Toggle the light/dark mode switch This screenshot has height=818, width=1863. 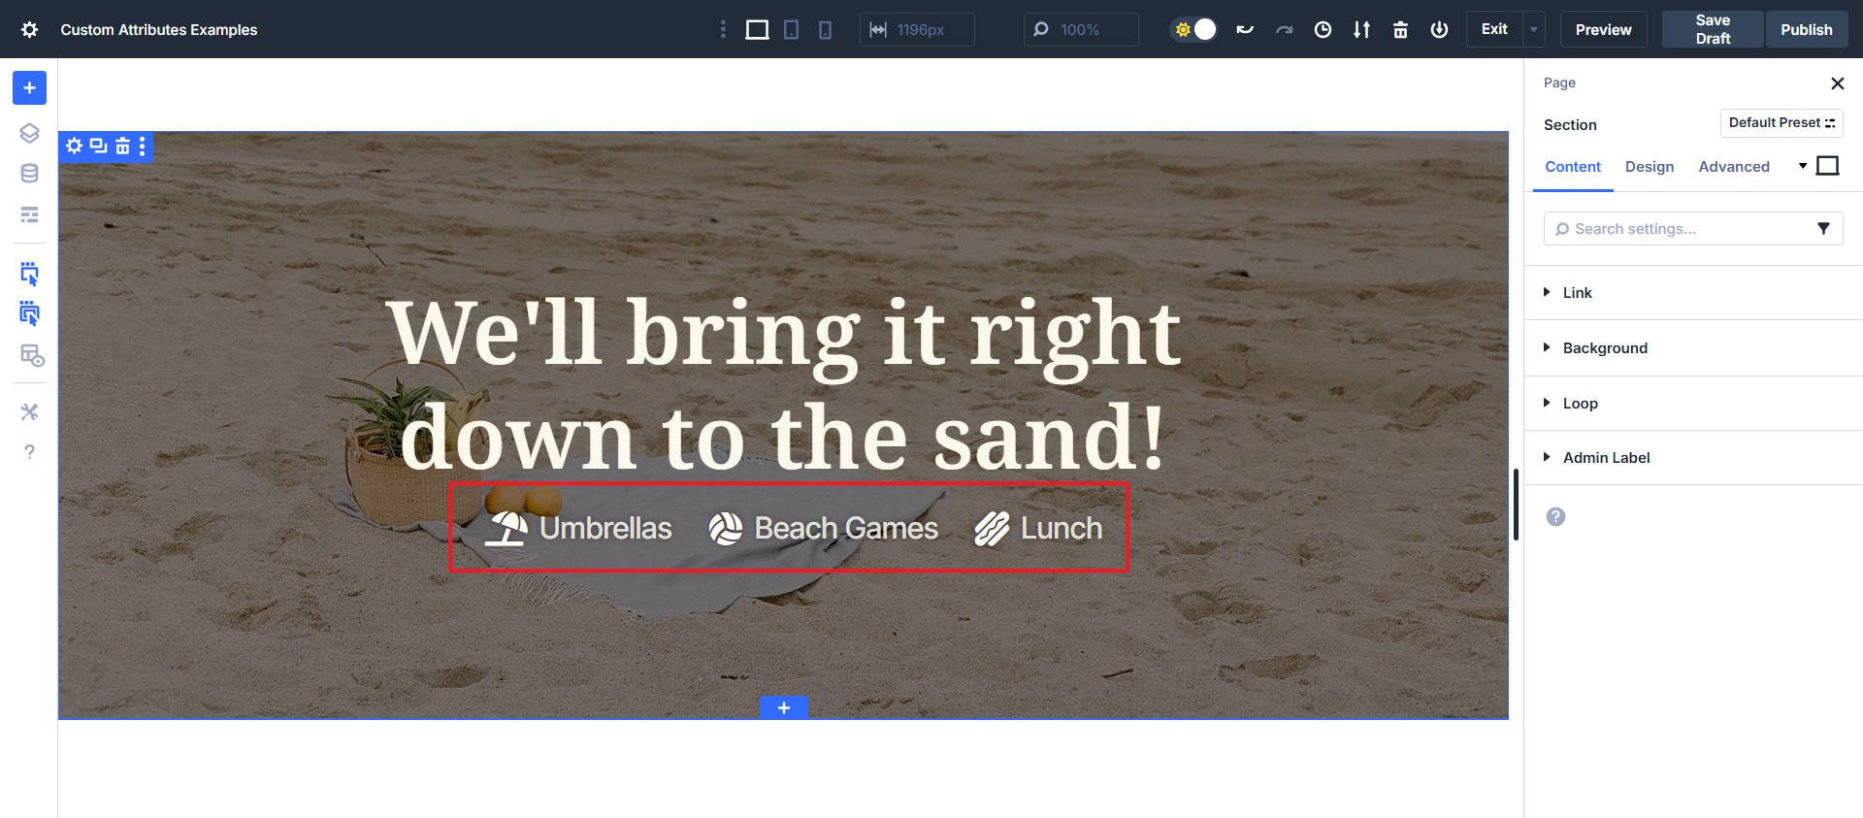point(1193,30)
